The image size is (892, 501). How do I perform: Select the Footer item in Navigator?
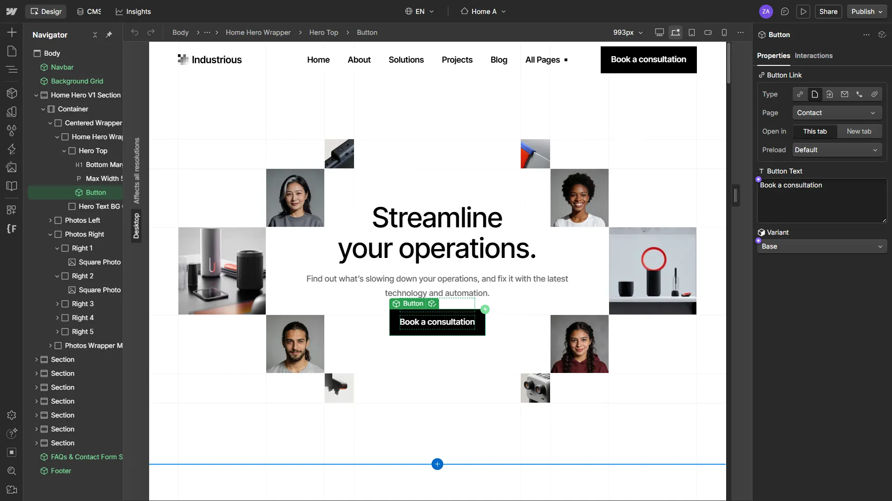61,471
